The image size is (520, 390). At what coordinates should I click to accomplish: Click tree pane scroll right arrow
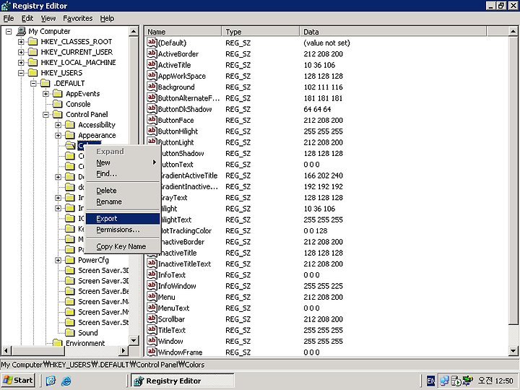point(123,350)
